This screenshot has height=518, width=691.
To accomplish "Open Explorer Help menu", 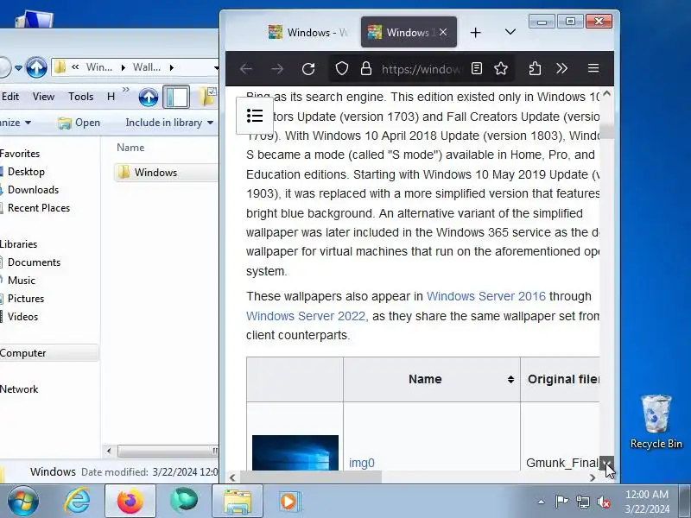I will 111,97.
